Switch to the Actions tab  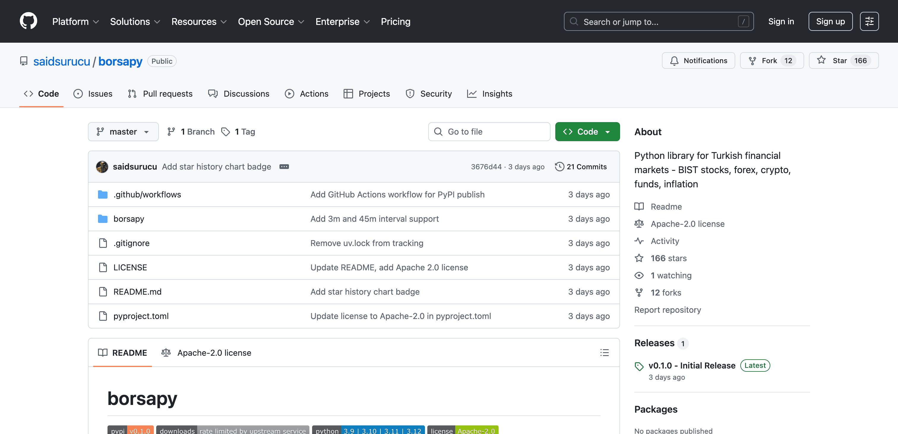point(307,94)
